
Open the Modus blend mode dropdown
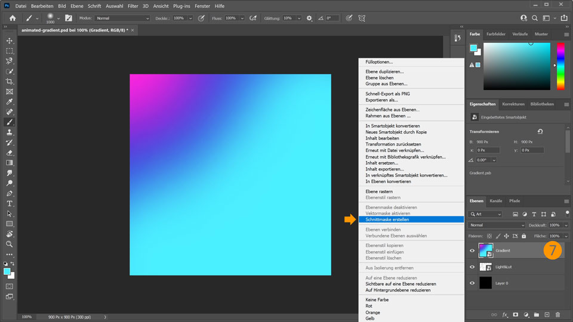122,18
